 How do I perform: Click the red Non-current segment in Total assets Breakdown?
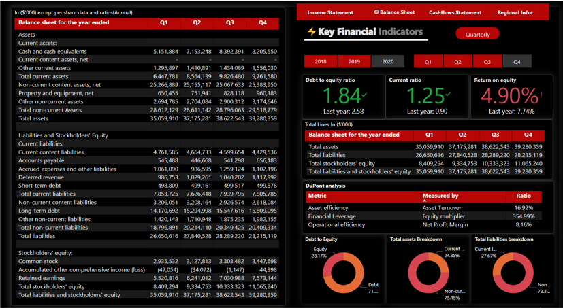tap(417, 283)
